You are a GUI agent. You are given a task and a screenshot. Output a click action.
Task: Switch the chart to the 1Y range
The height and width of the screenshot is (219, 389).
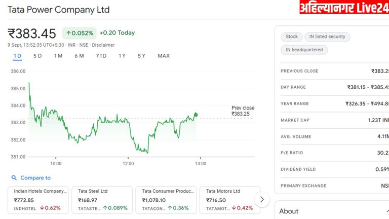click(x=122, y=56)
